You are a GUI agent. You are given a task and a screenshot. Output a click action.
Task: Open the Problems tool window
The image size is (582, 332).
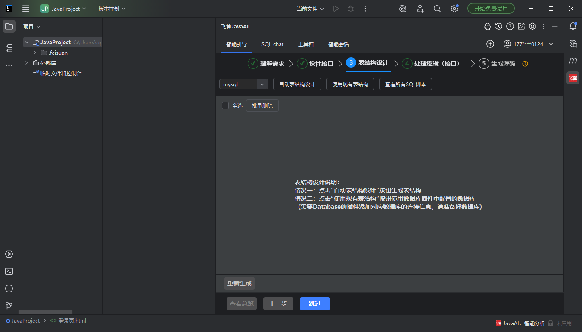point(9,289)
